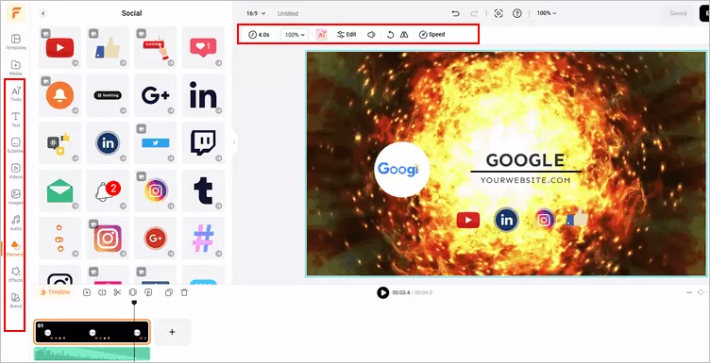Add the orange bell notification element
Viewport: 710px width, 363px height.
coord(59,95)
